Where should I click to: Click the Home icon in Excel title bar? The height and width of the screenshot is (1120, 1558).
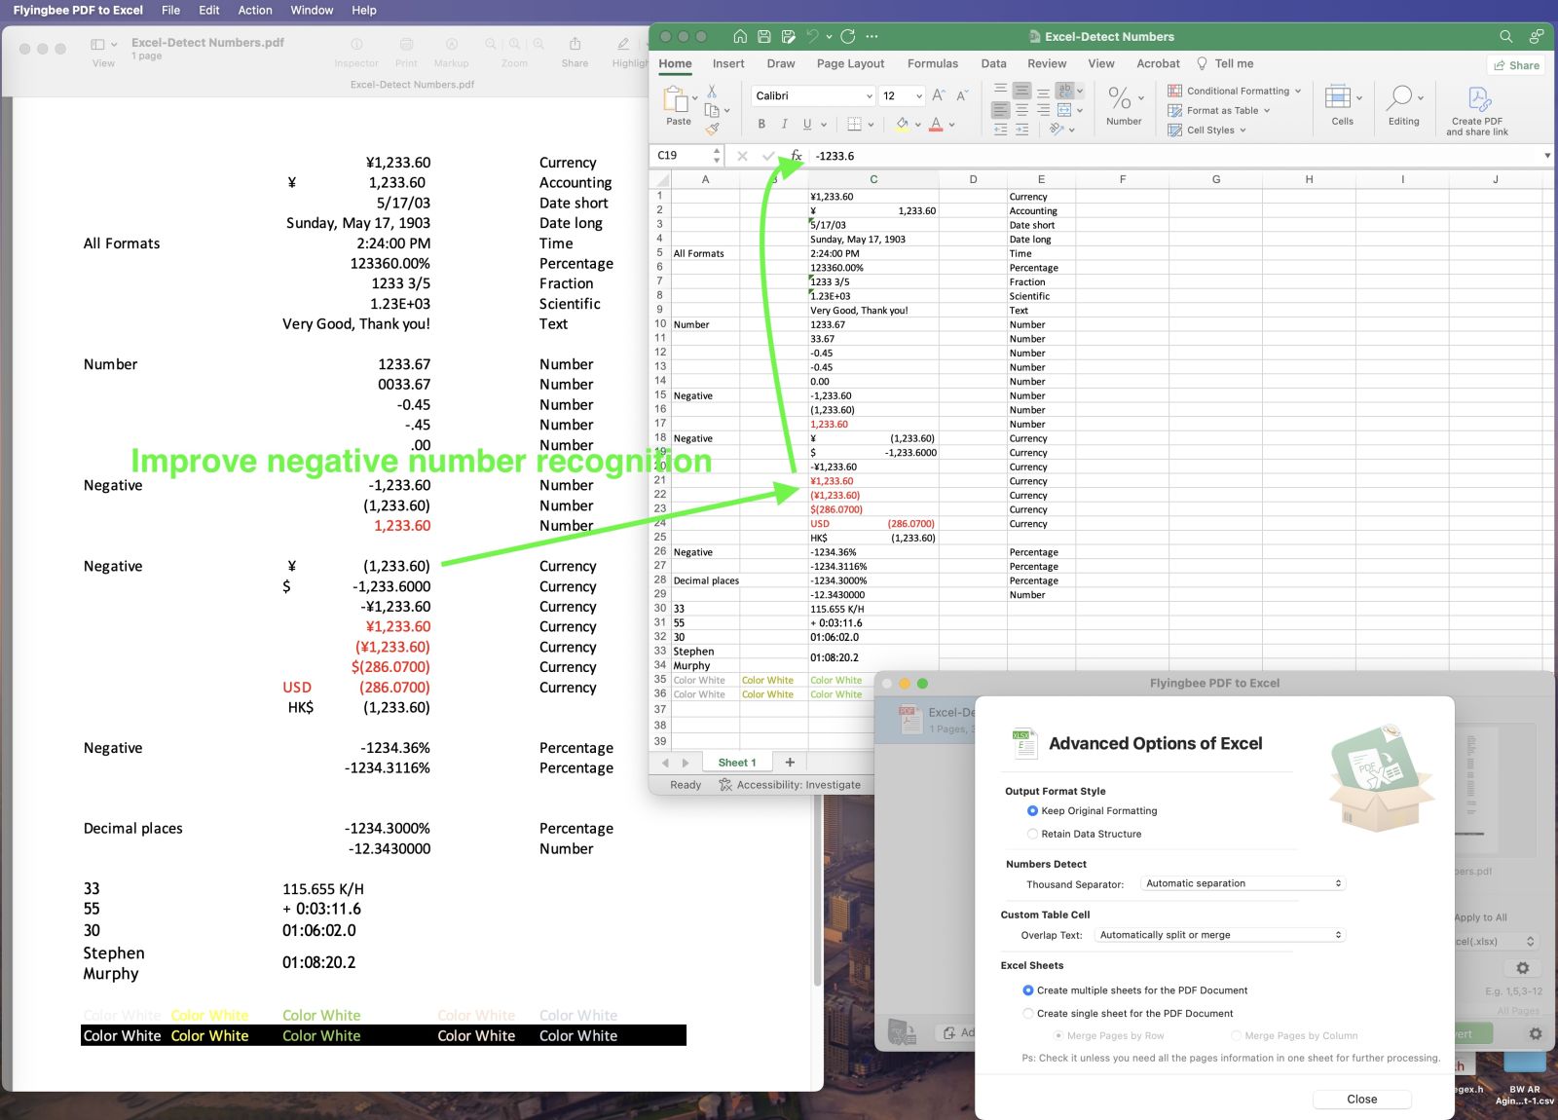pyautogui.click(x=740, y=36)
